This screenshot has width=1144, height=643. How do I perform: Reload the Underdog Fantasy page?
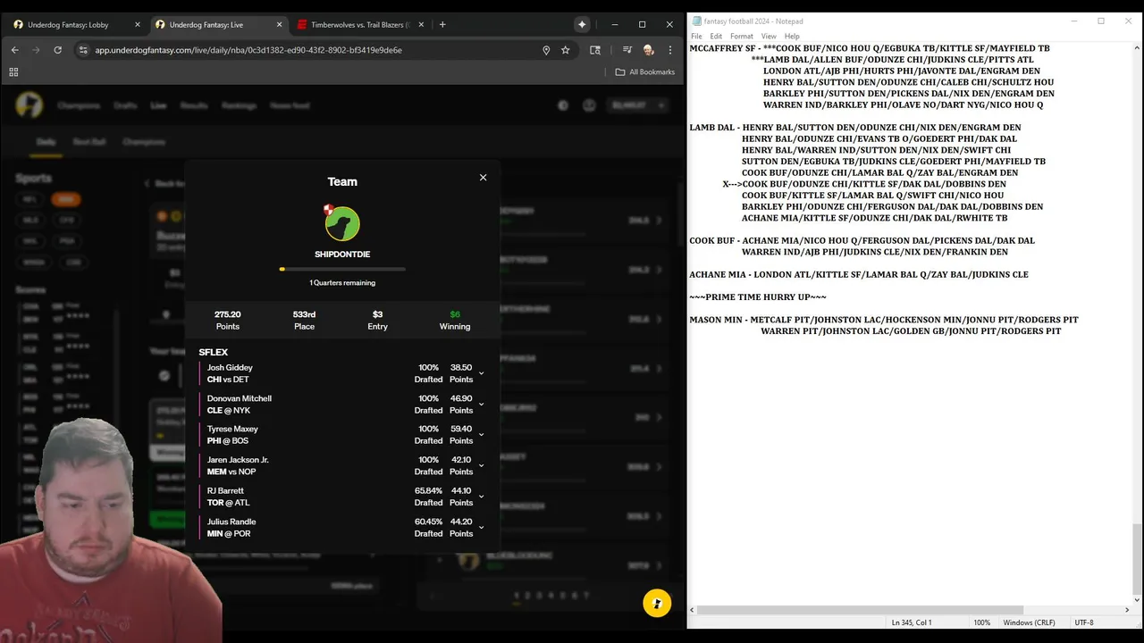(x=57, y=50)
